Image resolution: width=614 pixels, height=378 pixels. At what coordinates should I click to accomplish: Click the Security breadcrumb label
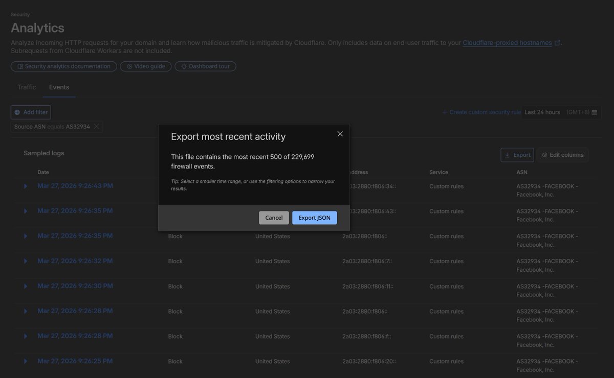click(20, 15)
